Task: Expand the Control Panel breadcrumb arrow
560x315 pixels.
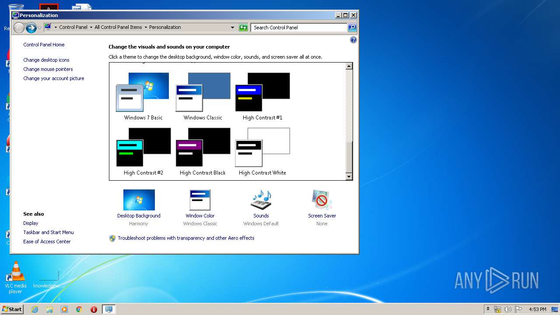Action: click(x=91, y=27)
